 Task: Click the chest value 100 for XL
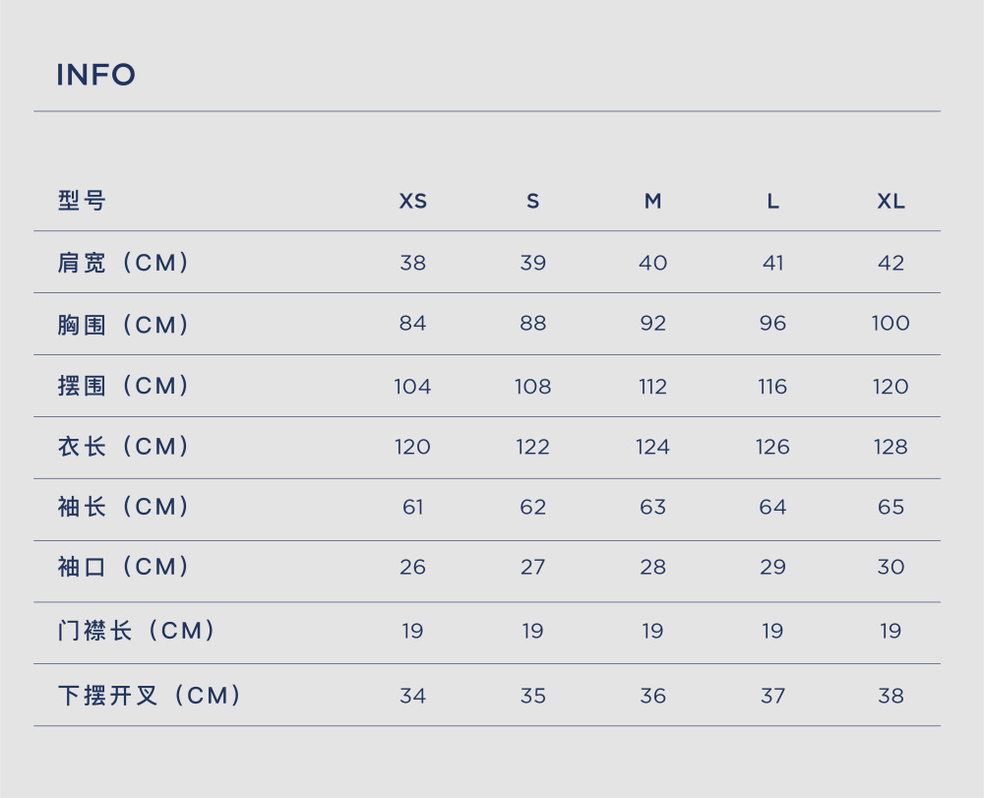click(890, 323)
